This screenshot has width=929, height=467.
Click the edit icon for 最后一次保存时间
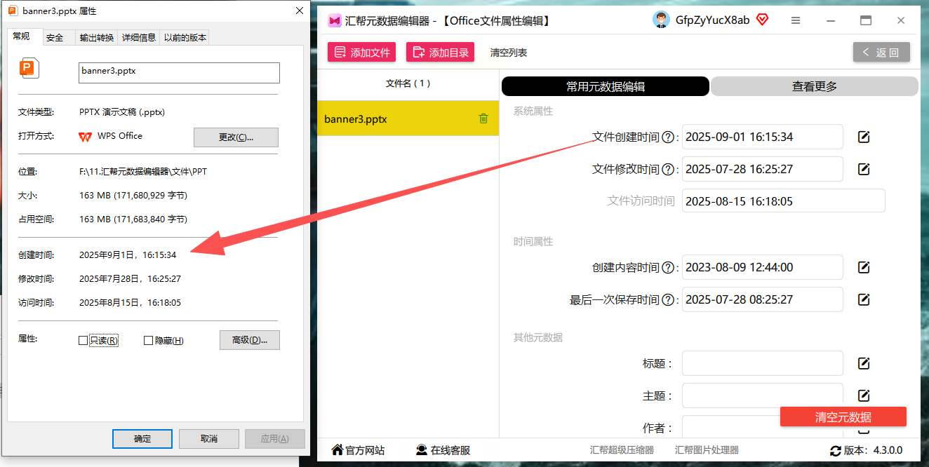tap(864, 299)
